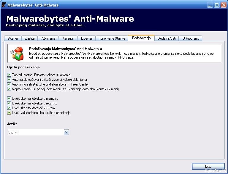Uncheck Zatvori Internet Explorer tokom uklanjanja
This screenshot has height=174, width=228.
coord(9,75)
